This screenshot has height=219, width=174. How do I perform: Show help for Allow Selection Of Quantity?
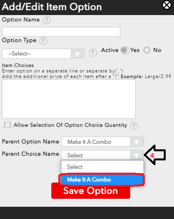click(134, 126)
